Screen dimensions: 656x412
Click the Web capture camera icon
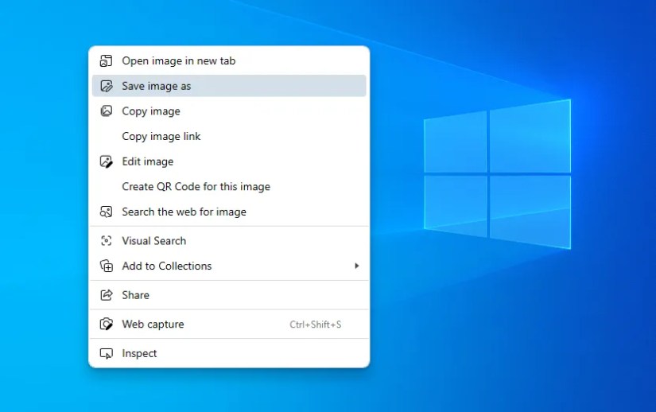point(107,325)
